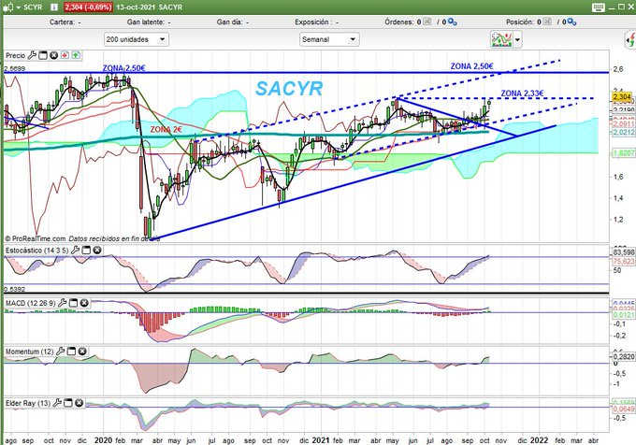Click the 2022 label on the time axis

(x=540, y=440)
